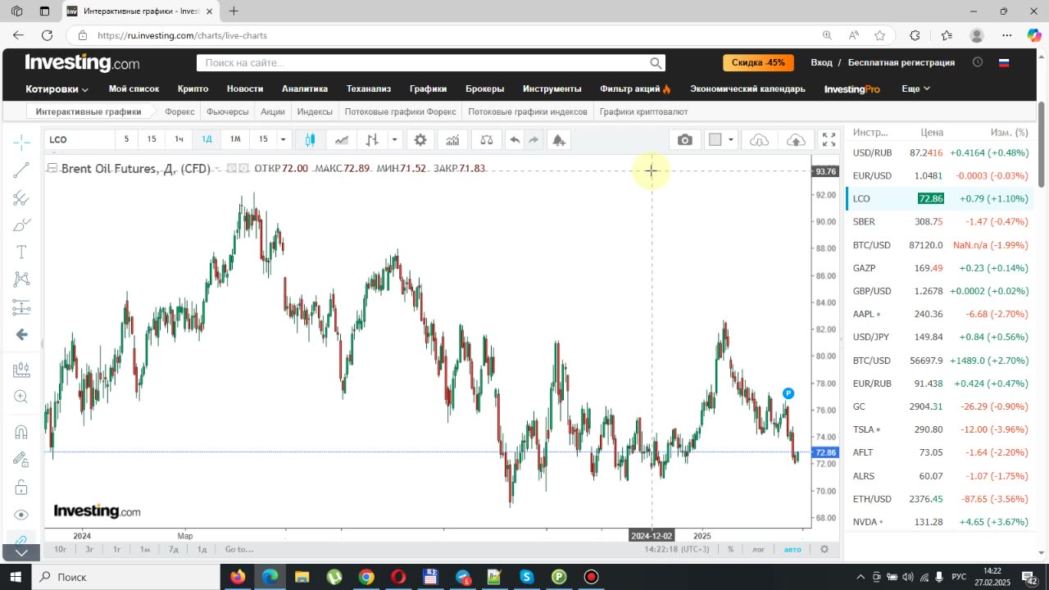Choose candlestick chart style
The width and height of the screenshot is (1049, 590).
click(x=310, y=139)
